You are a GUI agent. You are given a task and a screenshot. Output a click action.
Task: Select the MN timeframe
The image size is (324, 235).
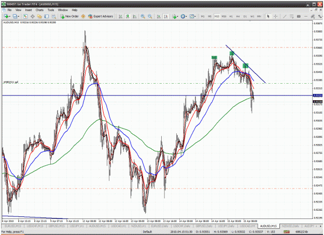click(x=259, y=16)
